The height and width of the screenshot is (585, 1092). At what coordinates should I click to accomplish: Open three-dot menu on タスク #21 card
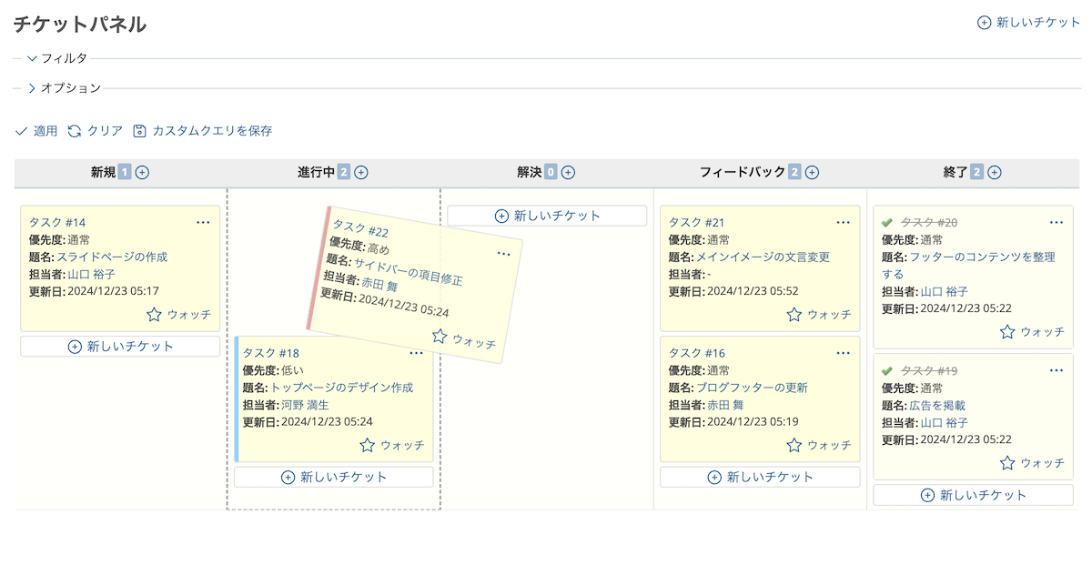coord(844,222)
